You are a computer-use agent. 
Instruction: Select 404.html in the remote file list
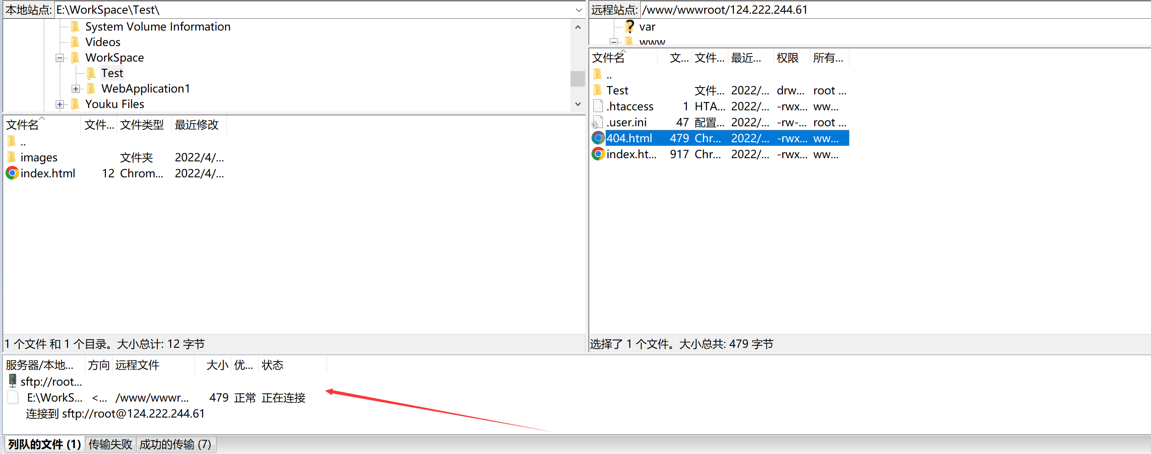click(629, 138)
